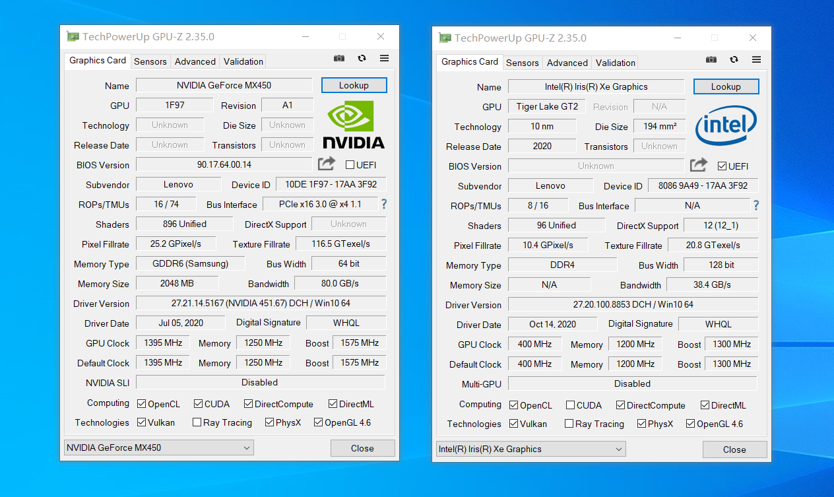Select Graphics Card tab in the NVIDIA window
Image resolution: width=834 pixels, height=497 pixels.
(97, 60)
